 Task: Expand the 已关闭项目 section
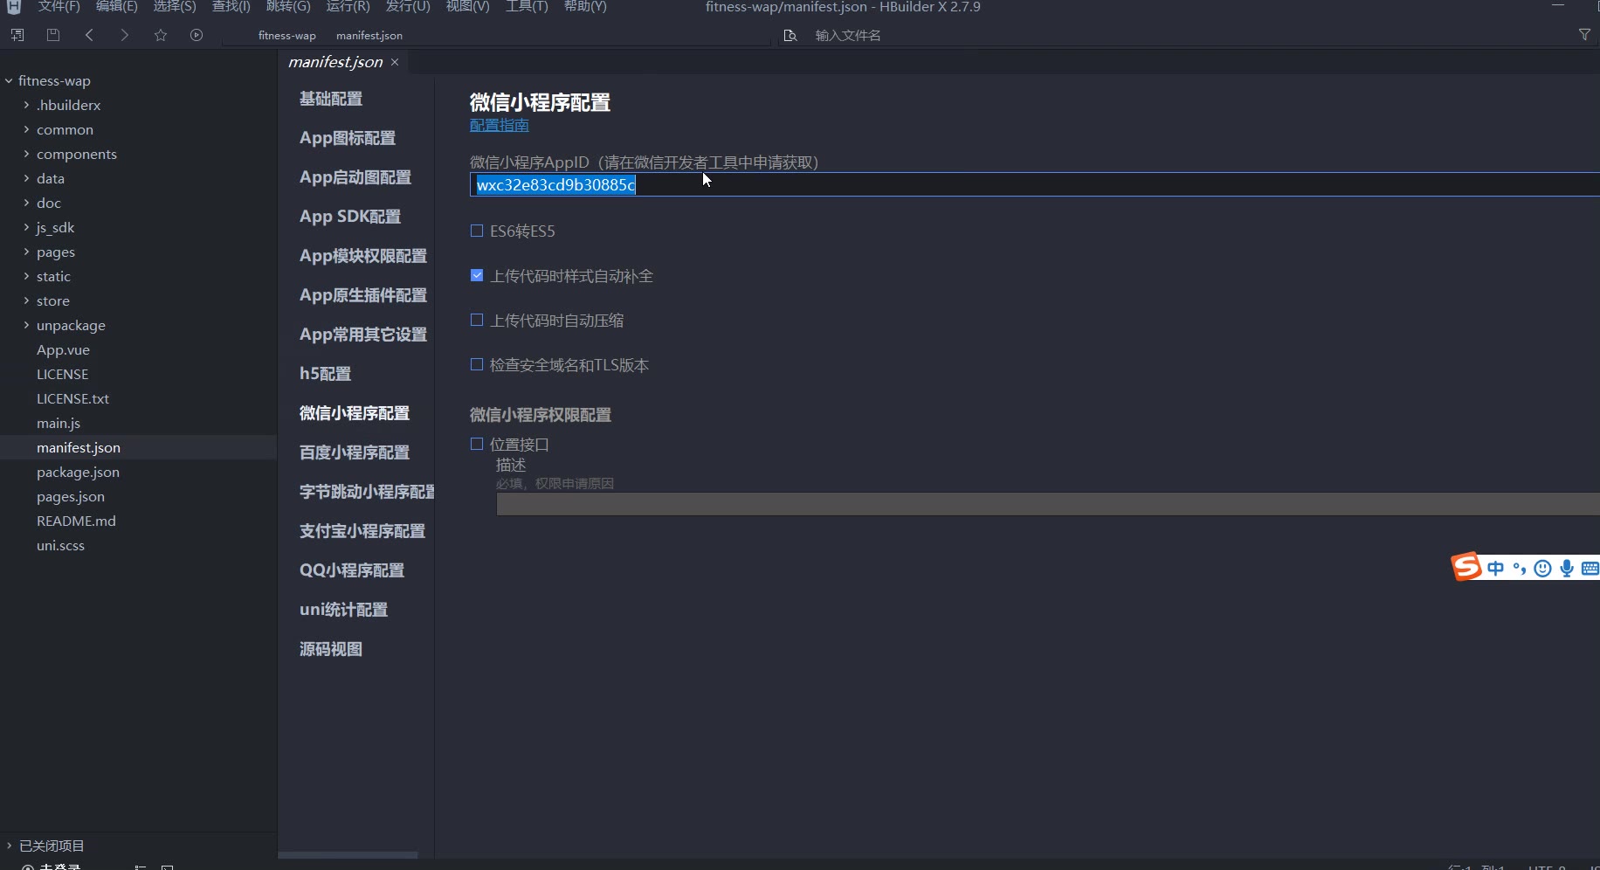[9, 846]
